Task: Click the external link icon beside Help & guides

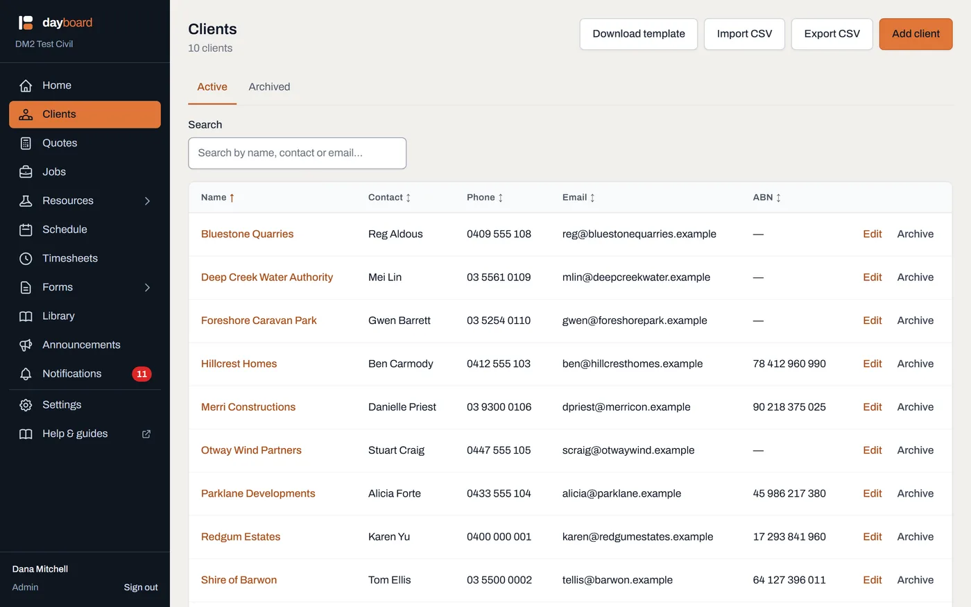Action: [146, 434]
